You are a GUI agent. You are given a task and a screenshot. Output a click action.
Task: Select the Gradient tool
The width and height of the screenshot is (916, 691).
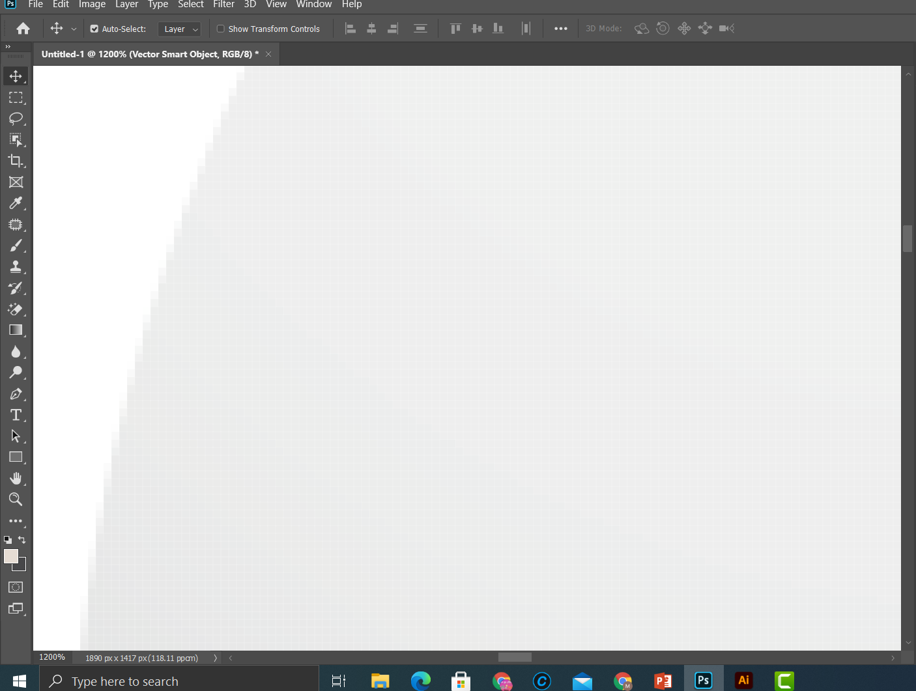pyautogui.click(x=16, y=330)
